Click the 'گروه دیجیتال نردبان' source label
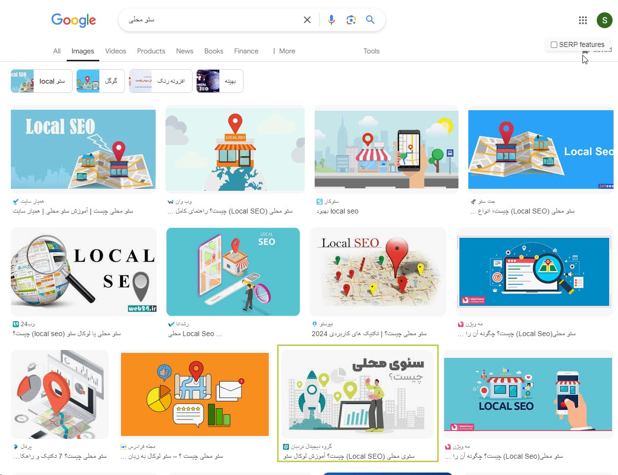The width and height of the screenshot is (618, 475). coord(311,447)
